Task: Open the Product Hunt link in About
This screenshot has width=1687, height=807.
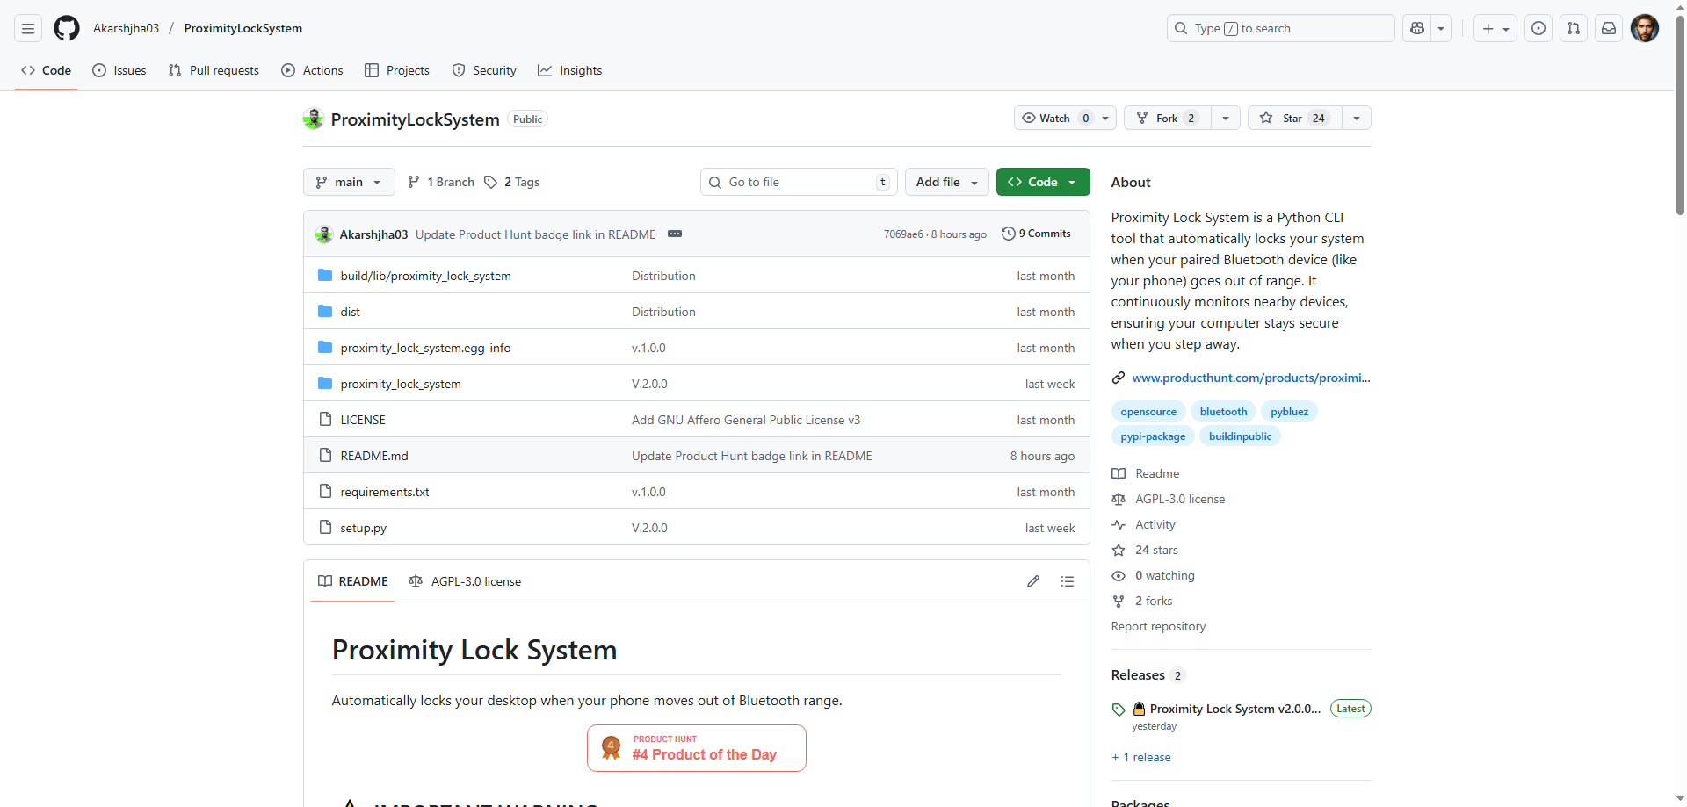Action: [1250, 378]
